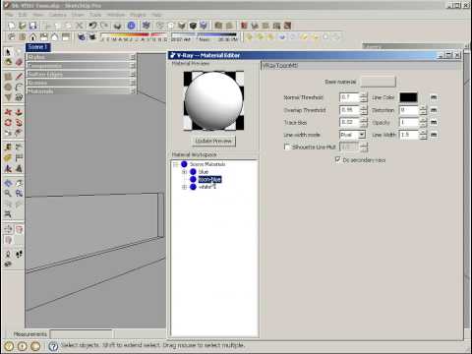
Task: Switch to the Scene 1 tab
Action: (x=37, y=47)
